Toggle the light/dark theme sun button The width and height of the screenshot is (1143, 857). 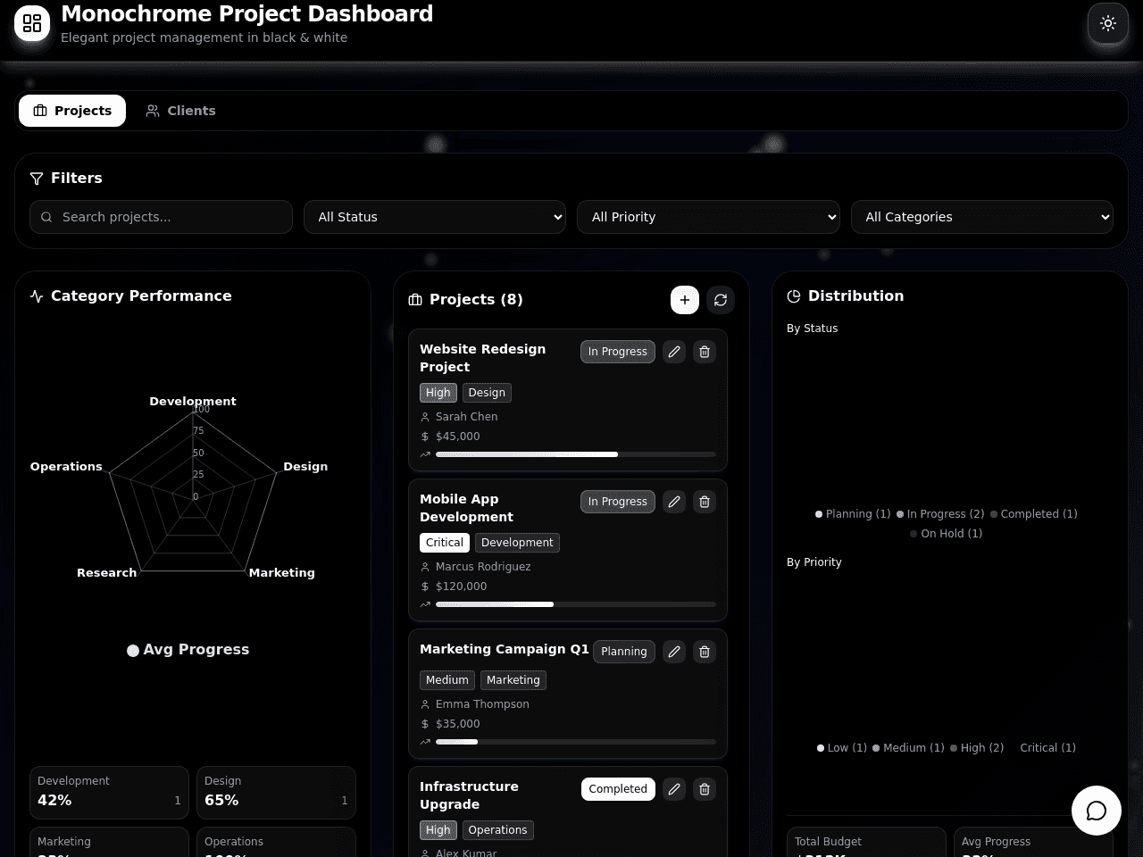coord(1108,23)
